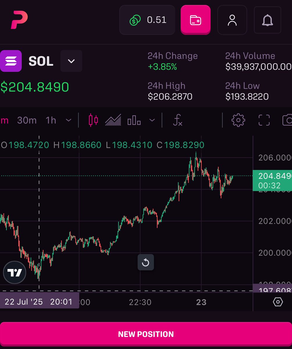This screenshot has height=349, width=292.
Task: Open the notifications bell
Action: pyautogui.click(x=267, y=20)
